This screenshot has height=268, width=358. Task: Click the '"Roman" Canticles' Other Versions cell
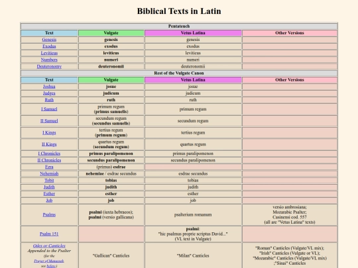coord(290,255)
